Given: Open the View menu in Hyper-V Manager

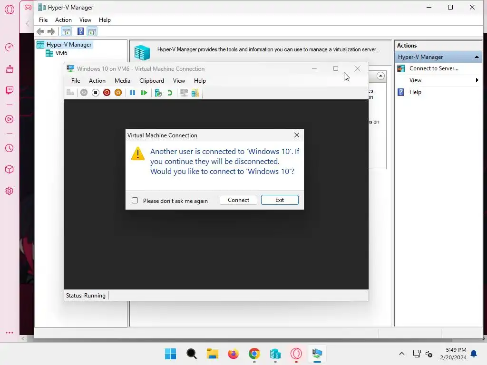Looking at the screenshot, I should pos(85,20).
